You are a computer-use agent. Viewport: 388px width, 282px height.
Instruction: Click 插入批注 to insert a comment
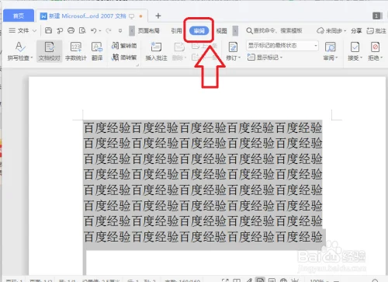(x=156, y=51)
